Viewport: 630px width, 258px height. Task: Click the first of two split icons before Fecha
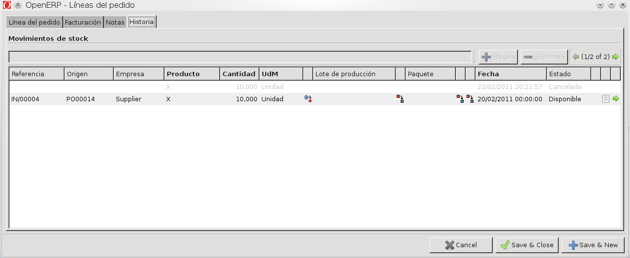460,99
